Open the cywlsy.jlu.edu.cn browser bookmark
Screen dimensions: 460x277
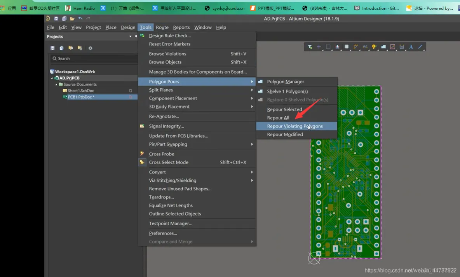tap(225, 8)
